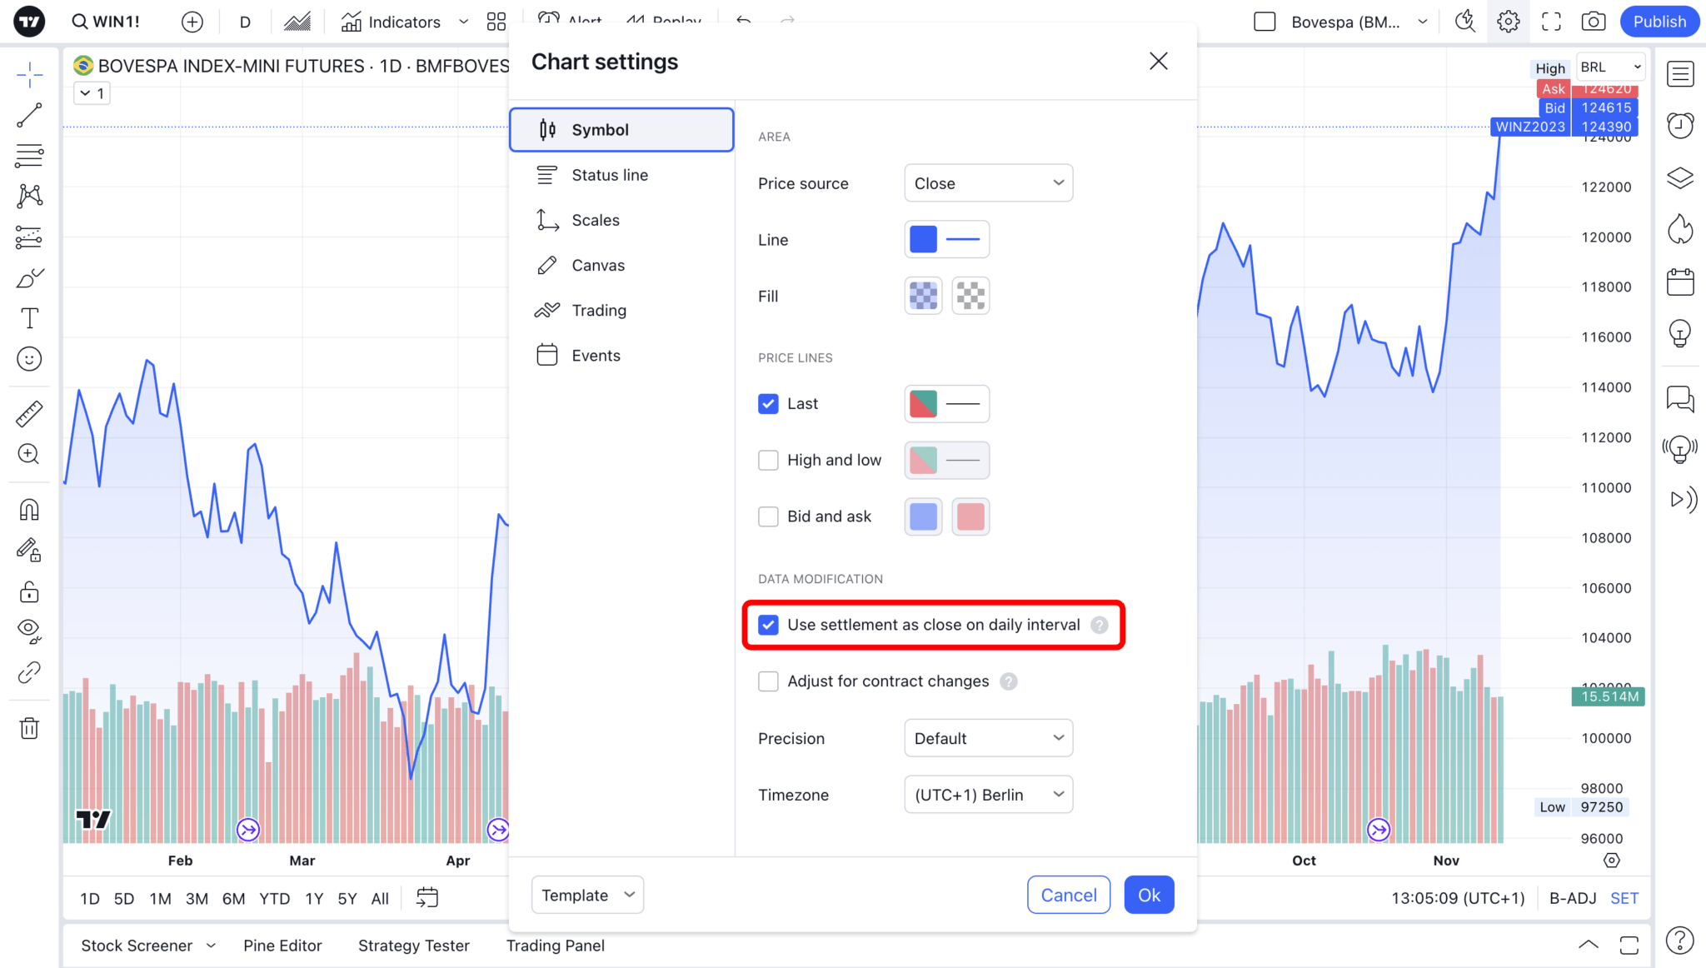Pick the Bid color swatch

click(x=922, y=516)
